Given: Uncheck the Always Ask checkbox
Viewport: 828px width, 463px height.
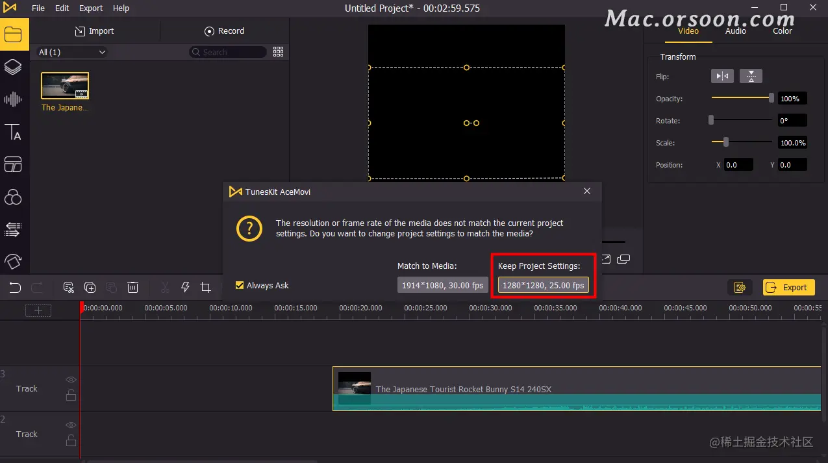Looking at the screenshot, I should click(x=240, y=285).
